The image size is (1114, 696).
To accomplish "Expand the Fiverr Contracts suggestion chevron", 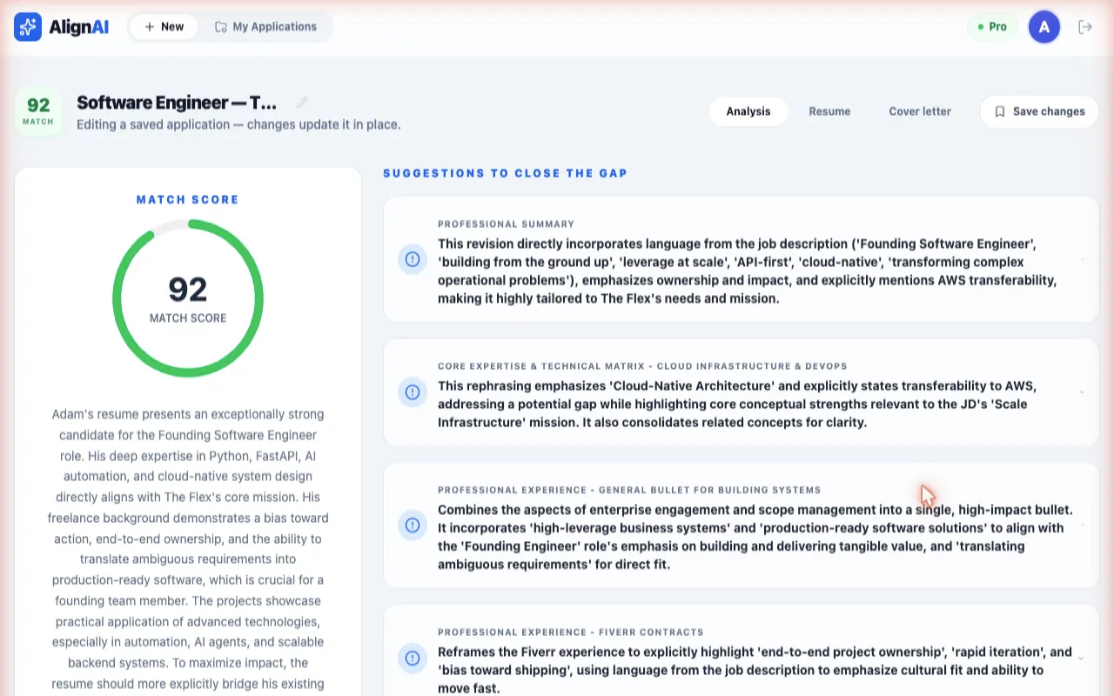I will tap(1082, 659).
